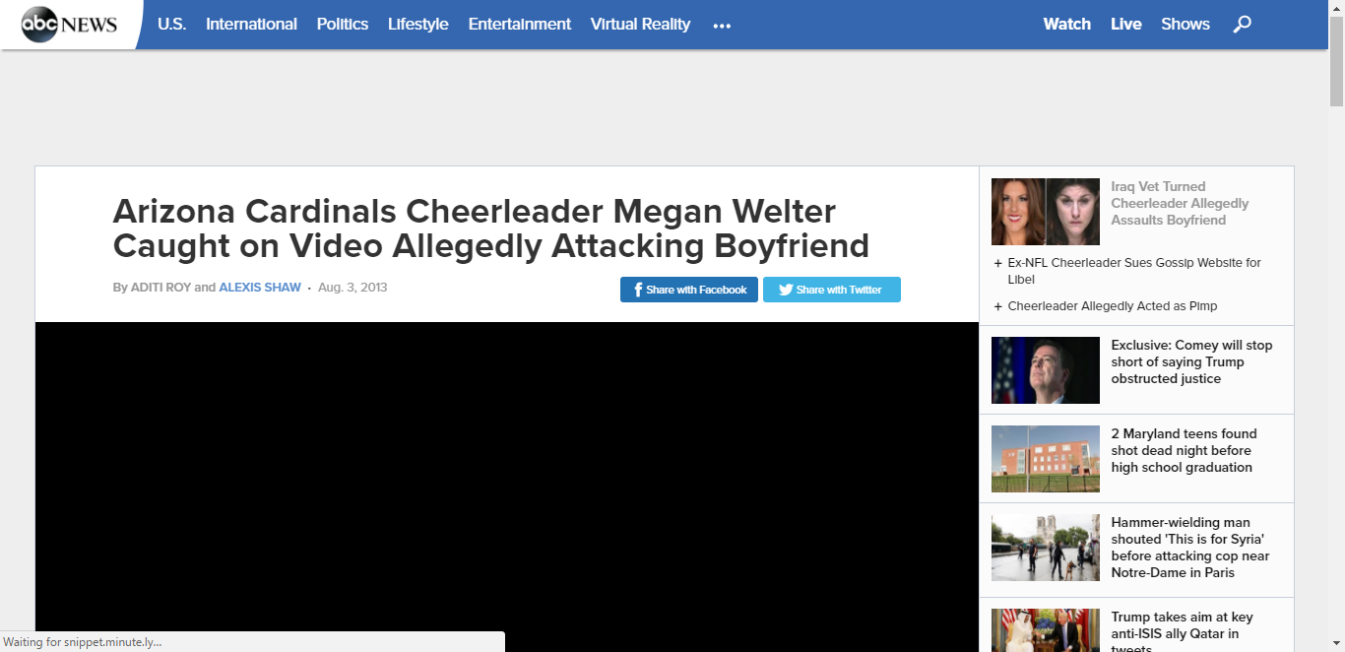
Task: Select Virtual Reality in the top bar
Action: tap(640, 24)
